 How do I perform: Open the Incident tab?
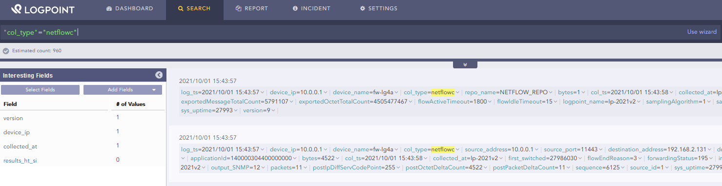[x=311, y=9]
